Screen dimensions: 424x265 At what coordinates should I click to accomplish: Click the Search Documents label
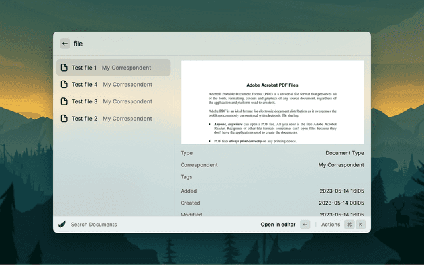(x=93, y=225)
